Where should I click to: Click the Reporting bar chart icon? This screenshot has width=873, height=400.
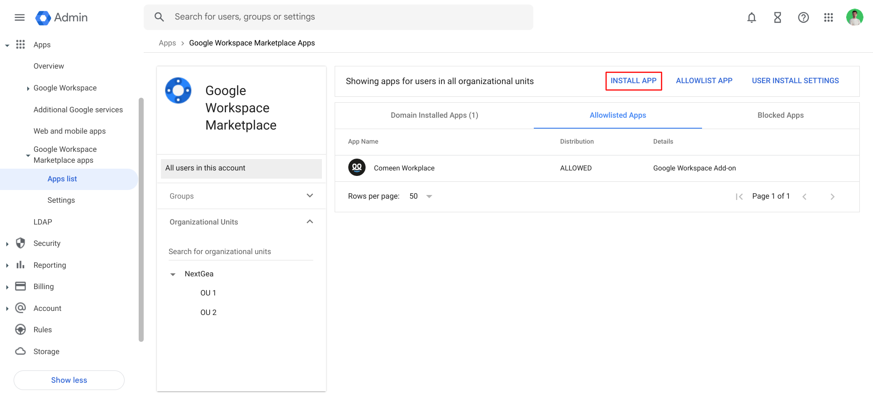pyautogui.click(x=20, y=265)
